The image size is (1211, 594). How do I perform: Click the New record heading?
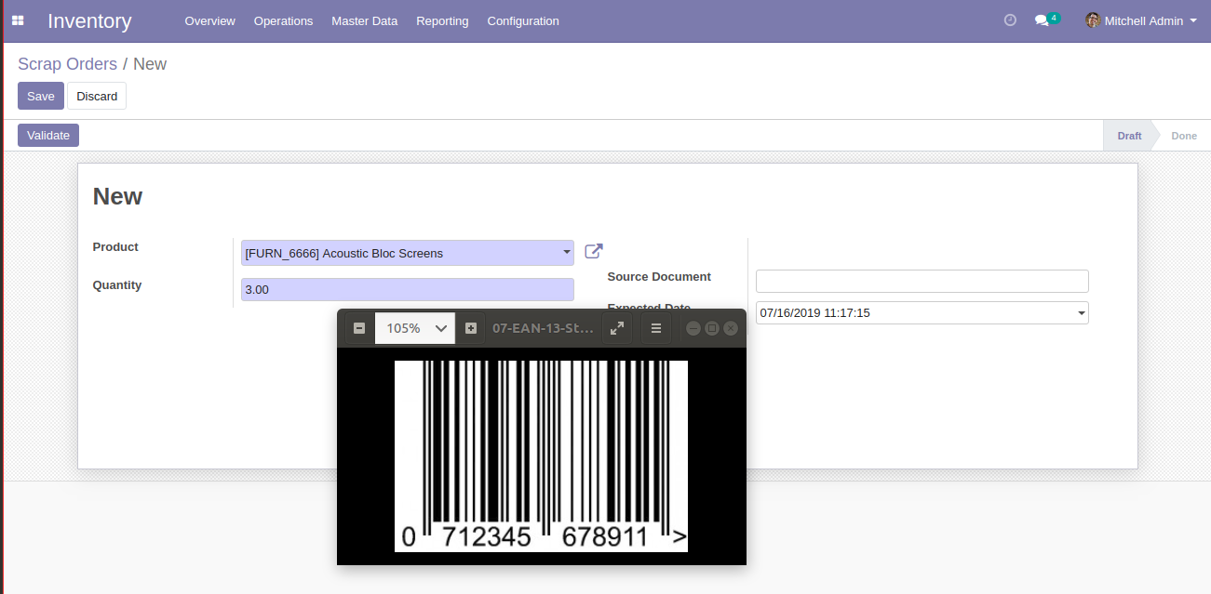pos(117,196)
